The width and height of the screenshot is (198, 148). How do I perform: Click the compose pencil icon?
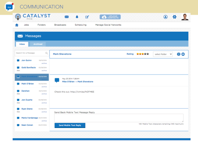(87, 17)
